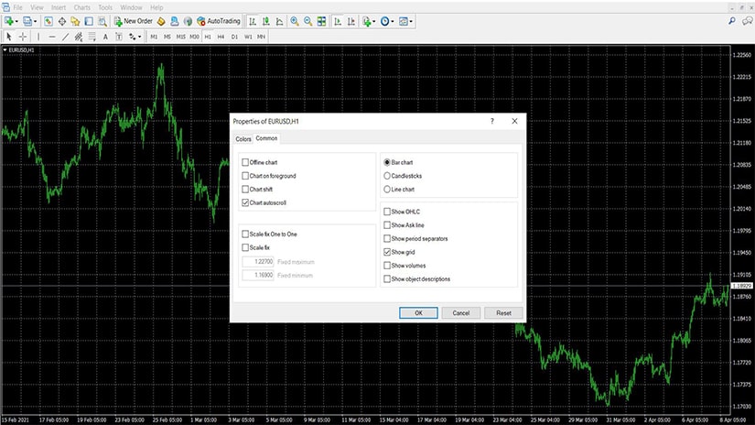The image size is (755, 425).
Task: Select the Trendline drawing tool
Action: point(65,37)
